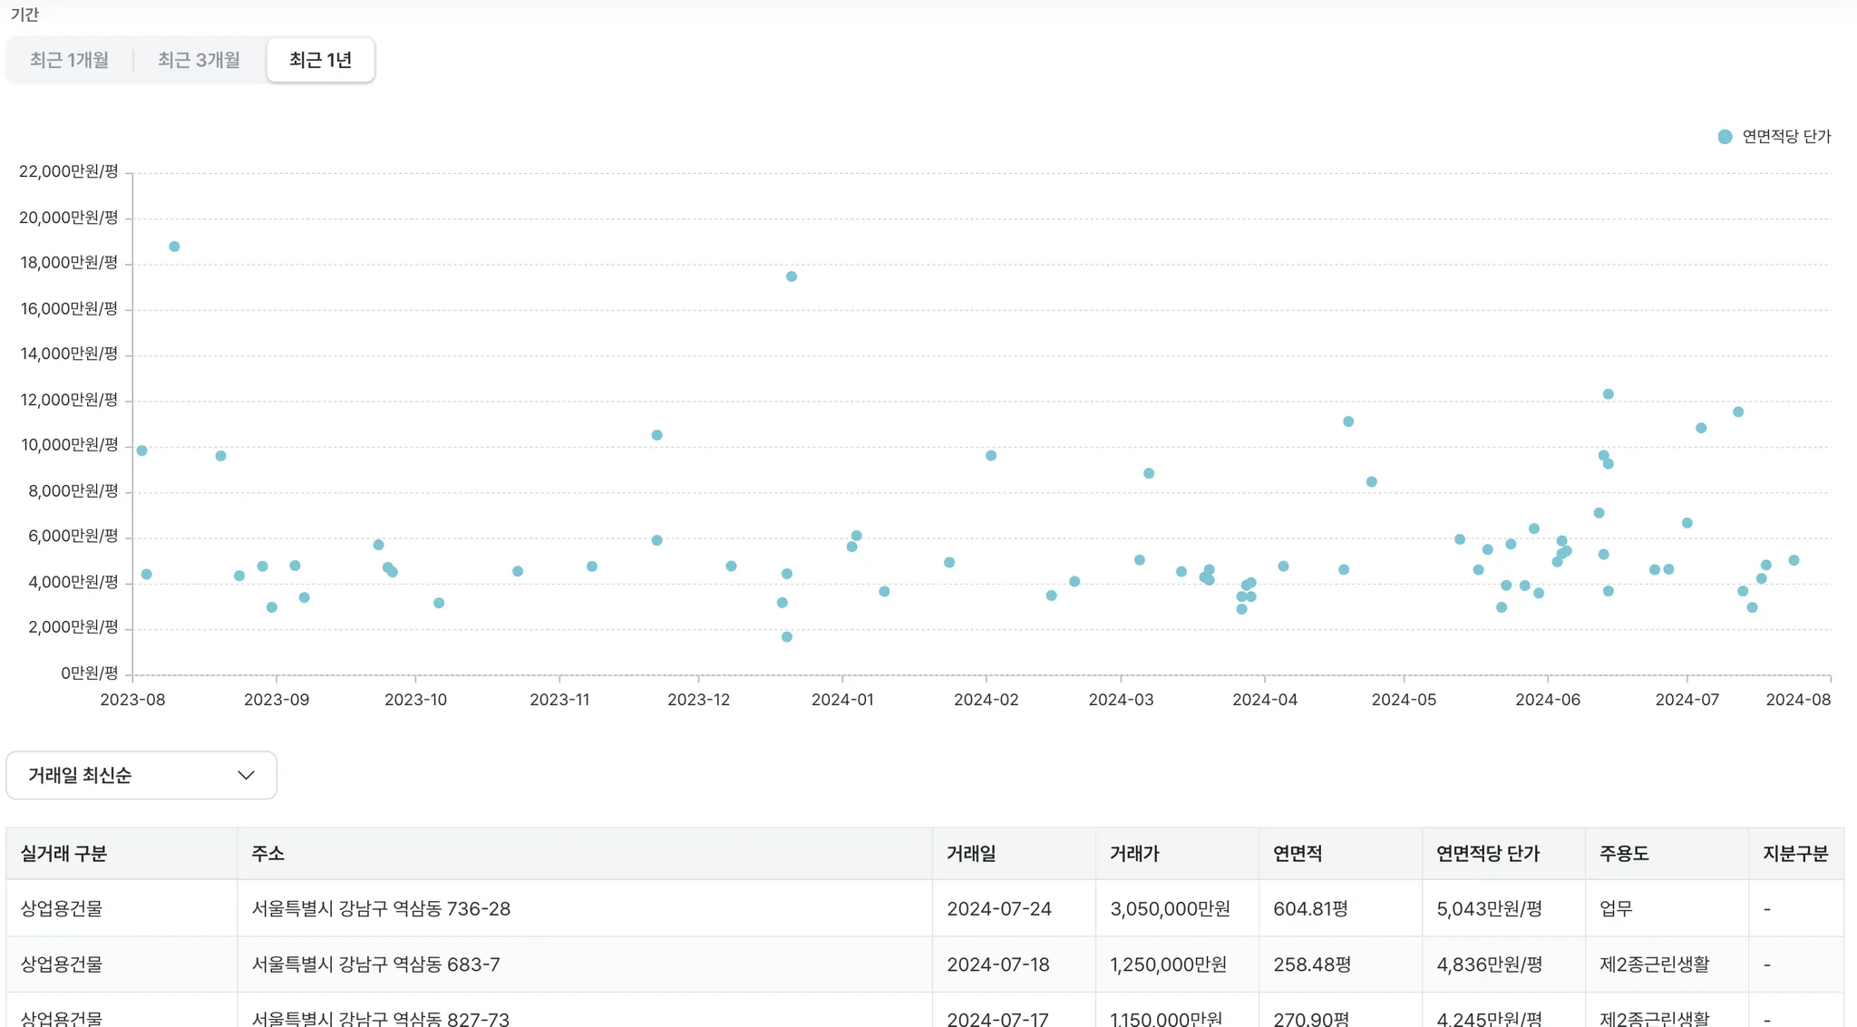Click the 주소 column header
This screenshot has height=1027, width=1857.
click(267, 854)
